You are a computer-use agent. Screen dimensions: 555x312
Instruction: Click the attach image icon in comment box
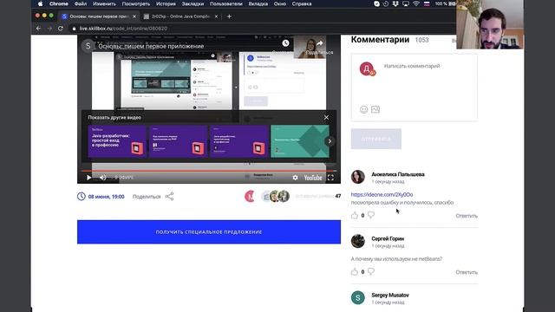(375, 110)
